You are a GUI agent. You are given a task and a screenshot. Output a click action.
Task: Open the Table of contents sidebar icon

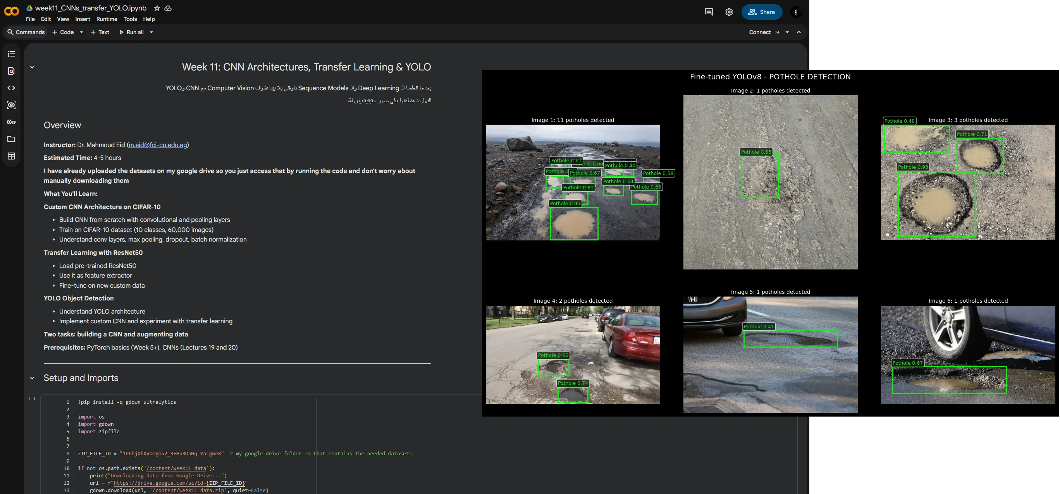click(x=11, y=54)
